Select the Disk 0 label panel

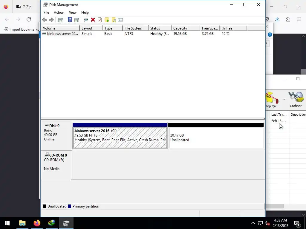56,136
